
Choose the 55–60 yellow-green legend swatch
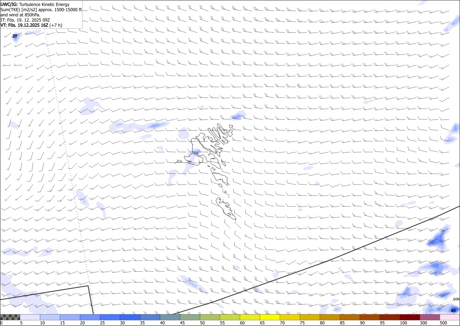[230, 317]
